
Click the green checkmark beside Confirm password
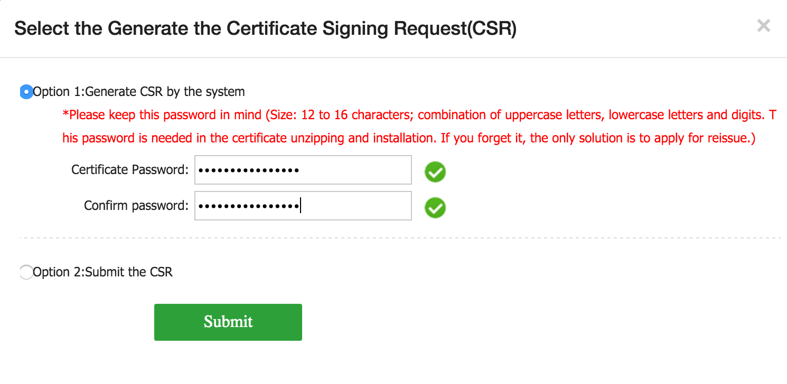point(435,208)
